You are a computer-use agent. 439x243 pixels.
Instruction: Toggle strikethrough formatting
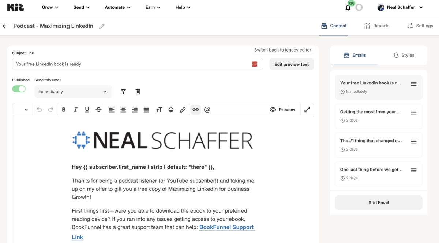[x=98, y=110]
